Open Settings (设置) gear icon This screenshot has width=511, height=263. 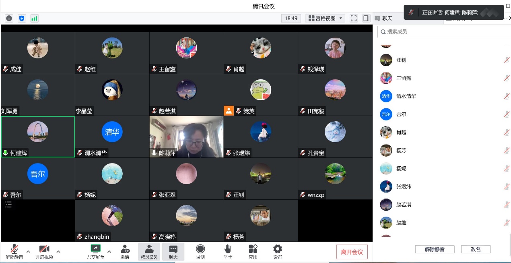coord(277,251)
